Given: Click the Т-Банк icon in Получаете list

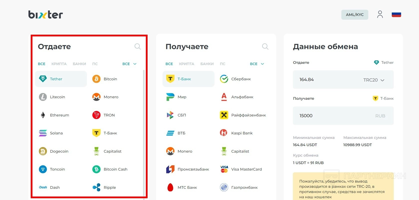Looking at the screenshot, I should tap(170, 79).
